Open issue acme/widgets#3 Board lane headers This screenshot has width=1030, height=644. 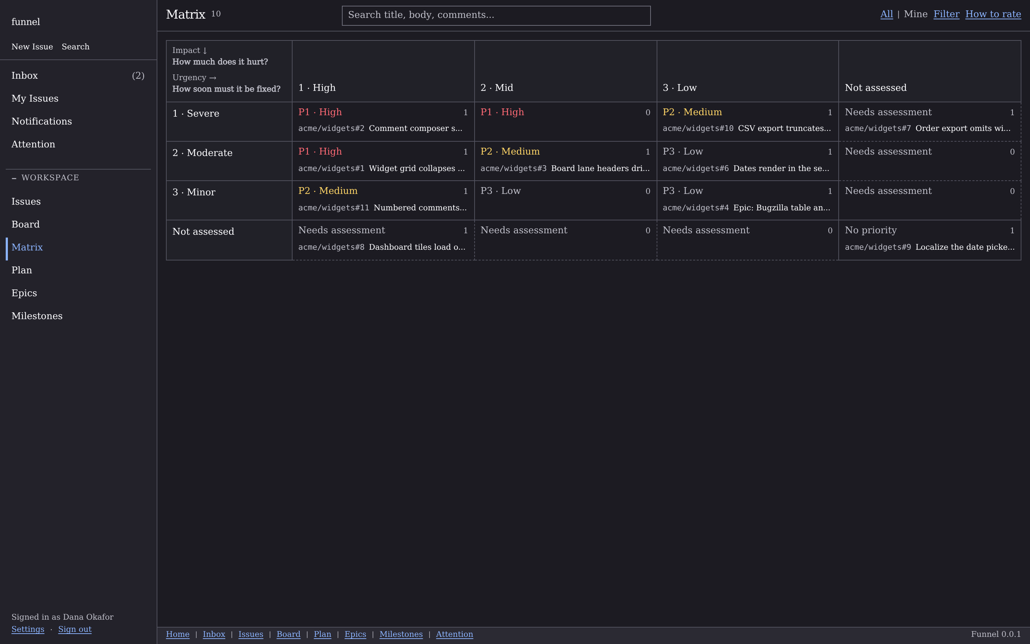(x=565, y=168)
